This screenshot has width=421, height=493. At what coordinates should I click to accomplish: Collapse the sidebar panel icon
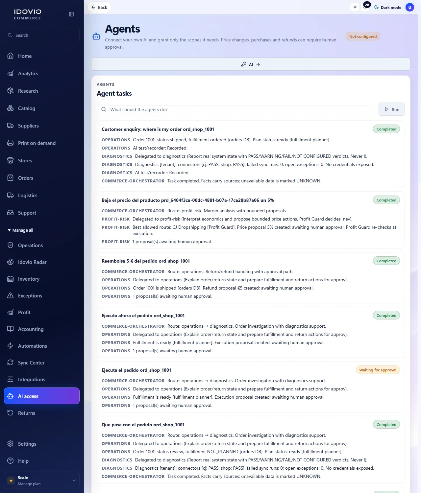point(71,14)
